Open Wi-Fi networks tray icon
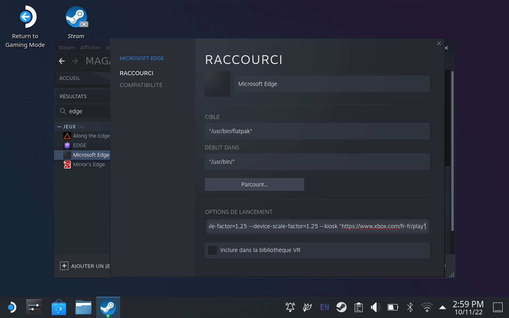This screenshot has width=509, height=318. coord(427,307)
